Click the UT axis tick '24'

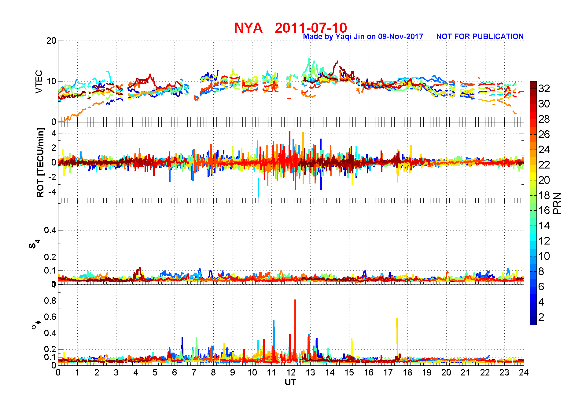pos(524,372)
